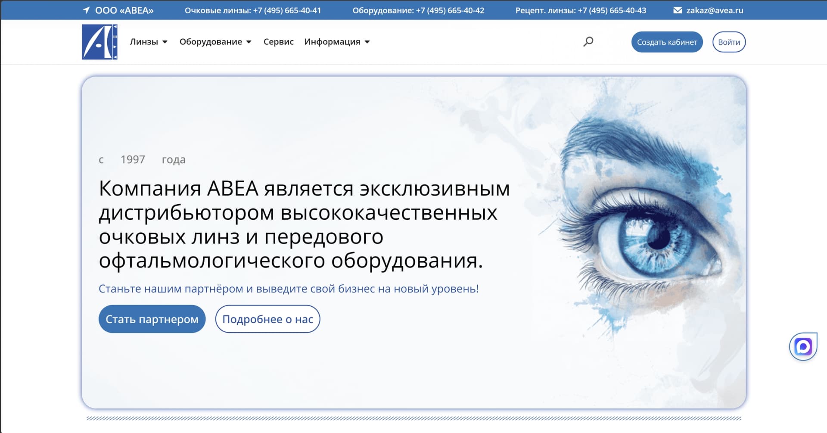Open the Информация menu item
Viewport: 827px width, 433px height.
332,42
